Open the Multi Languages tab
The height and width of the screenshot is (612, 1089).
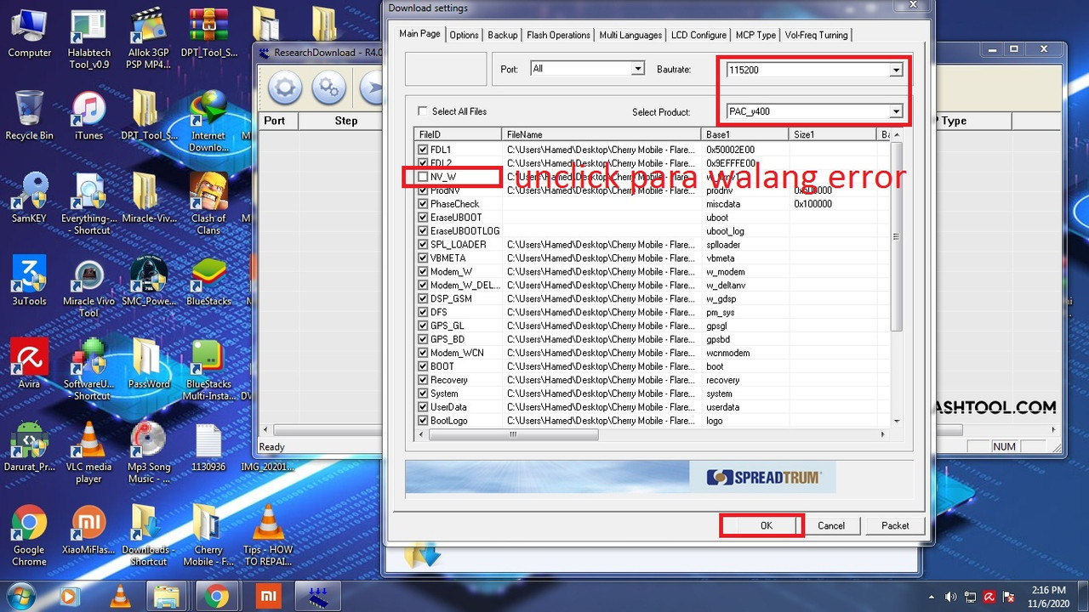click(x=630, y=35)
